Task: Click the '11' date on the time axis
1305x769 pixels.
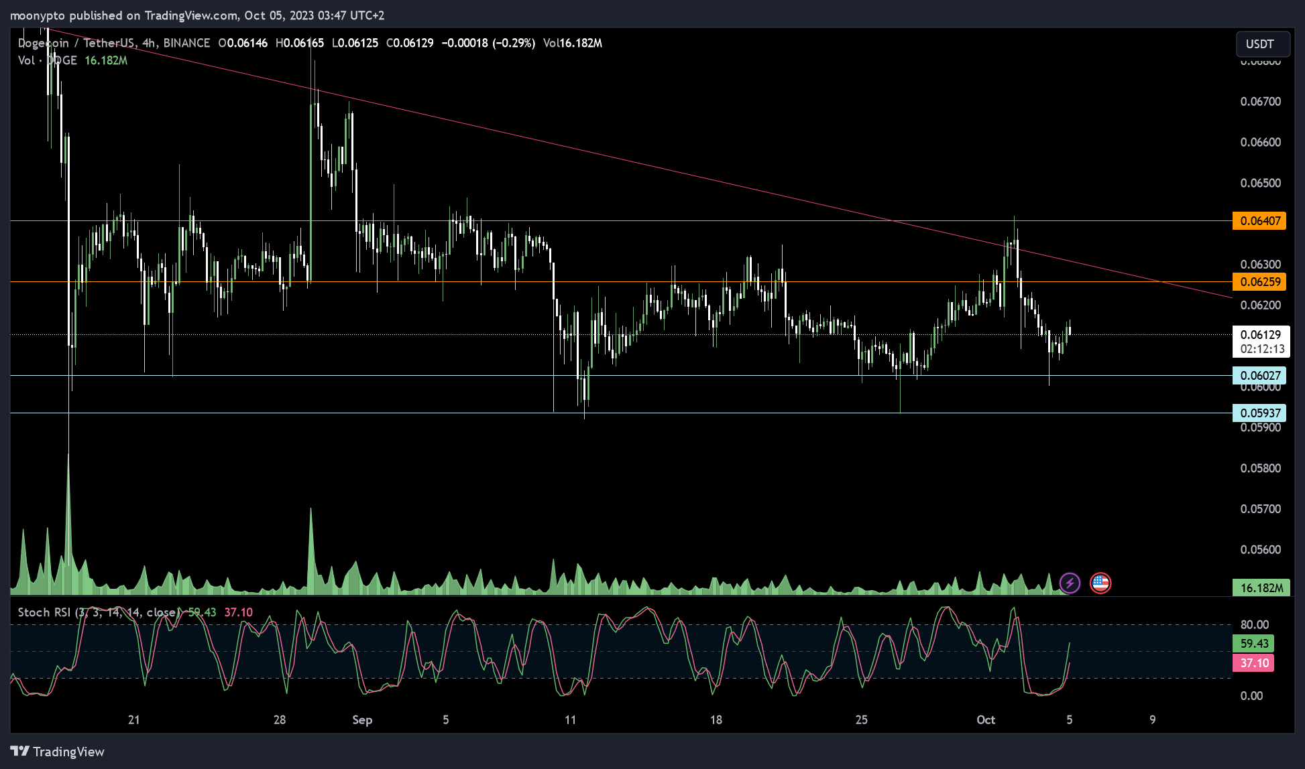Action: pyautogui.click(x=570, y=720)
